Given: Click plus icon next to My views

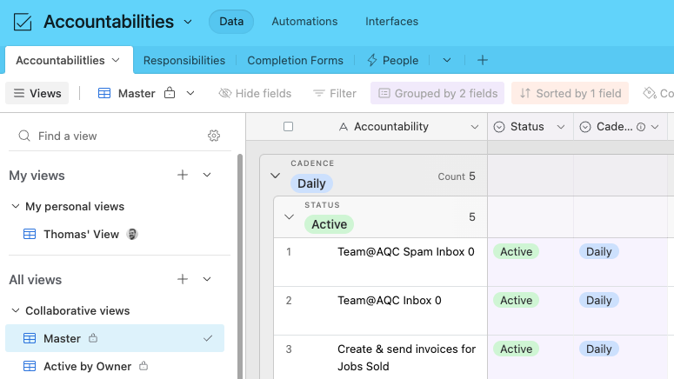Looking at the screenshot, I should click(183, 175).
